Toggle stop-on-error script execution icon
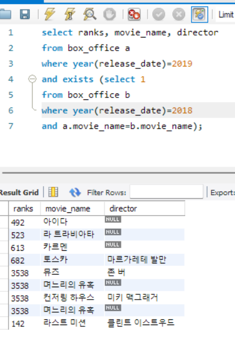Screen dimensions: 235x346 pyautogui.click(x=134, y=14)
